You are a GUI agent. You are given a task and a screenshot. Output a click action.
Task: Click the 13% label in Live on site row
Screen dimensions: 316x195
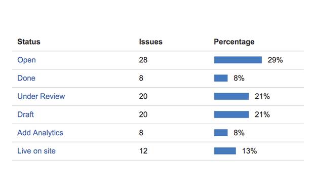click(x=250, y=151)
